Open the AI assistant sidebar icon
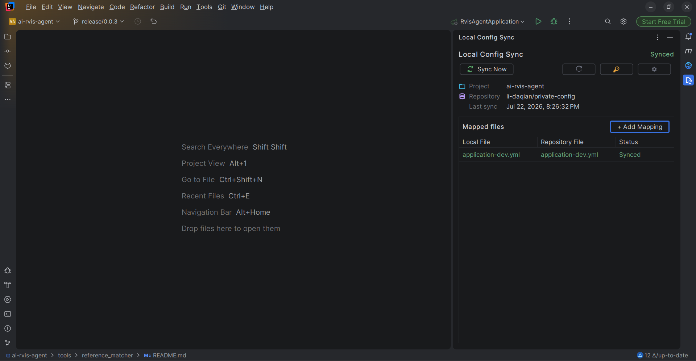The width and height of the screenshot is (696, 361). (688, 66)
